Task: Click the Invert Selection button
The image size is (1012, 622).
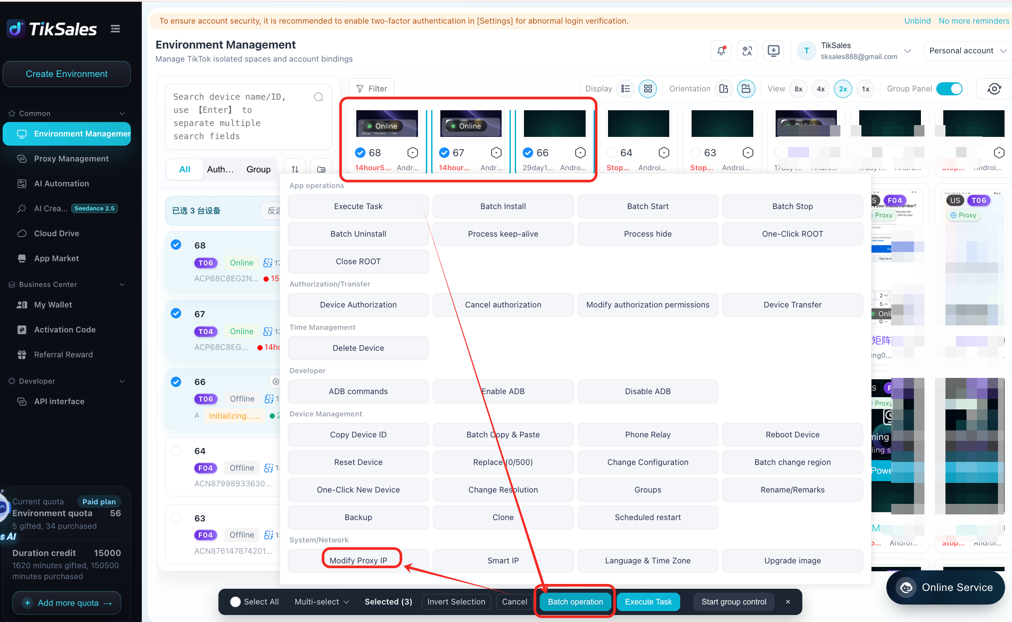Action: click(x=457, y=602)
